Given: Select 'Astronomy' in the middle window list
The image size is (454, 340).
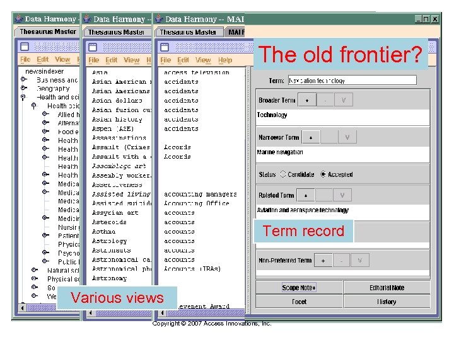Looking at the screenshot, I should click(x=109, y=278).
